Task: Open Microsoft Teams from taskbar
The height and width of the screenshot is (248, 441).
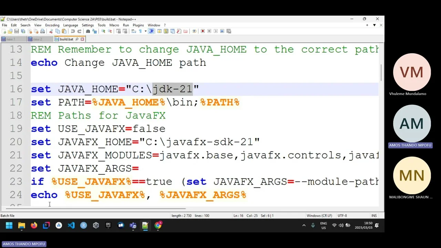Action: (133, 225)
